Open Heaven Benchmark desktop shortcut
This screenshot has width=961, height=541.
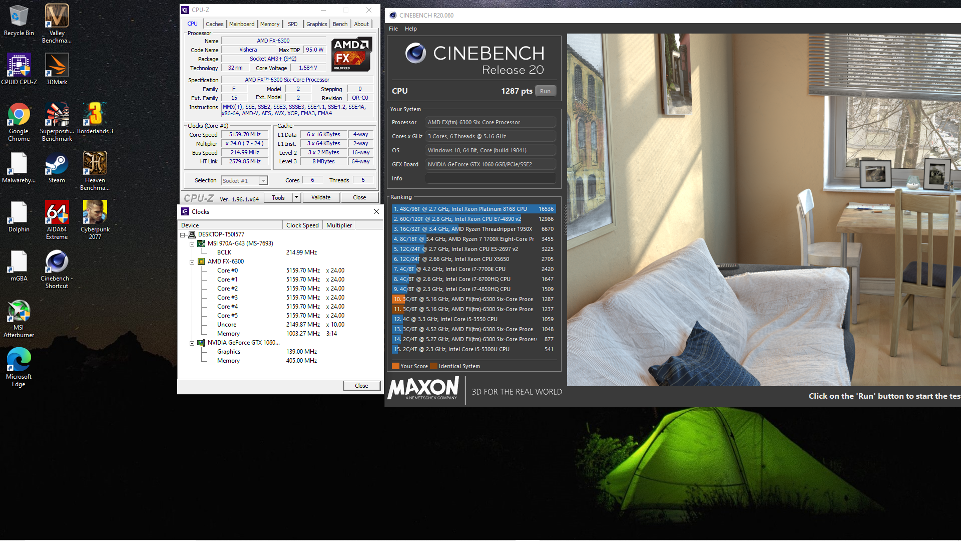(x=95, y=171)
